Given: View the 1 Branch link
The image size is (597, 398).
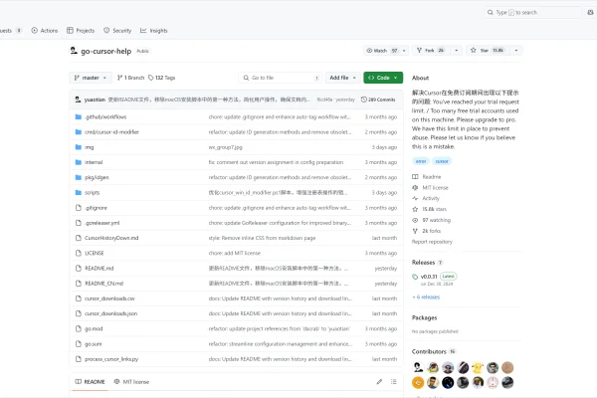Looking at the screenshot, I should pos(130,78).
